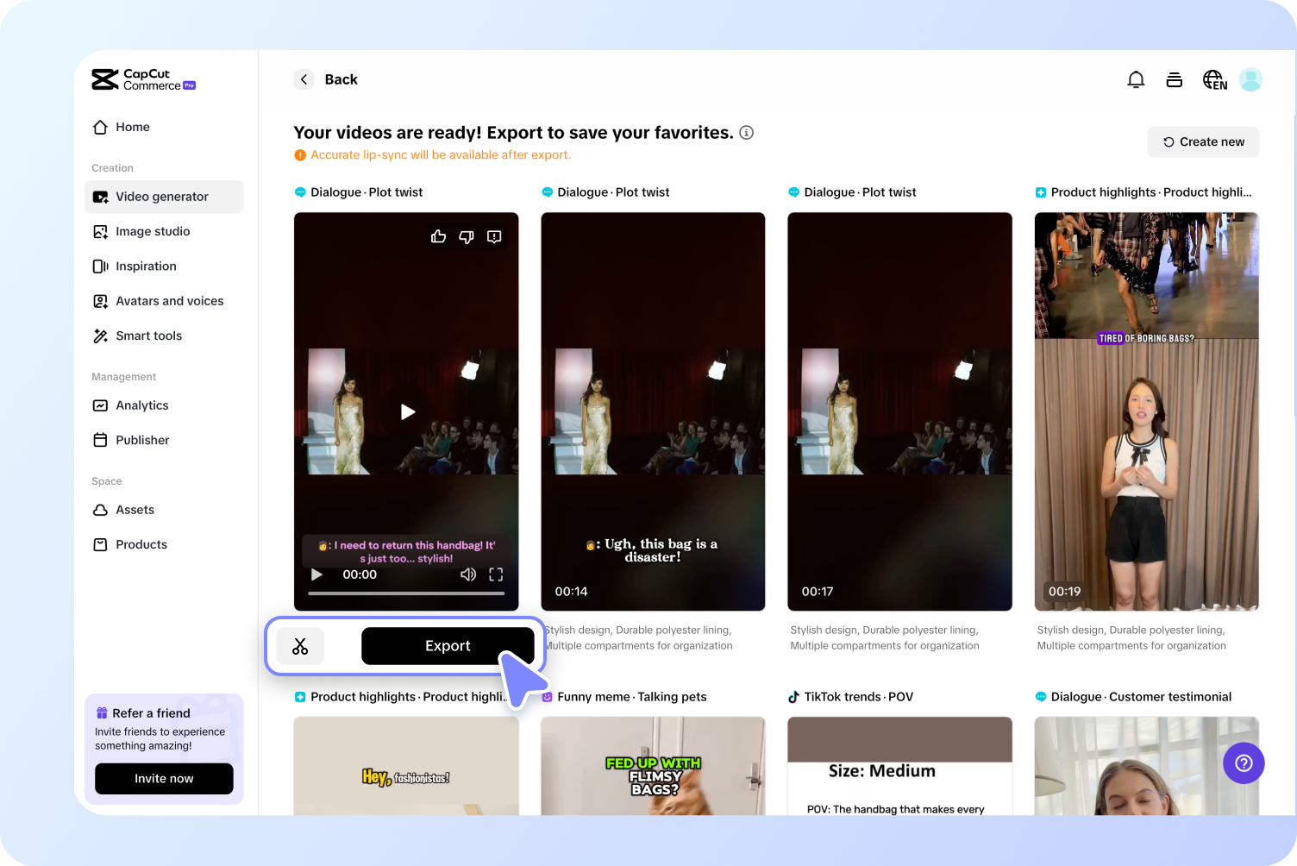The width and height of the screenshot is (1297, 866).
Task: Click the back arrow chevron
Action: click(304, 79)
